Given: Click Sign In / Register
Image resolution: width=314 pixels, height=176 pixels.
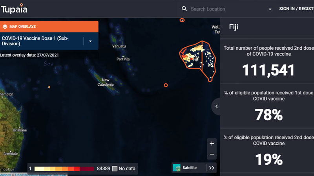Looking at the screenshot, I should point(296,9).
